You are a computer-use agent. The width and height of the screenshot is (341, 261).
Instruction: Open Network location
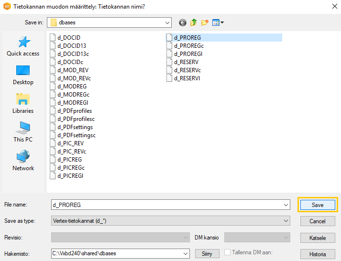pyautogui.click(x=23, y=161)
